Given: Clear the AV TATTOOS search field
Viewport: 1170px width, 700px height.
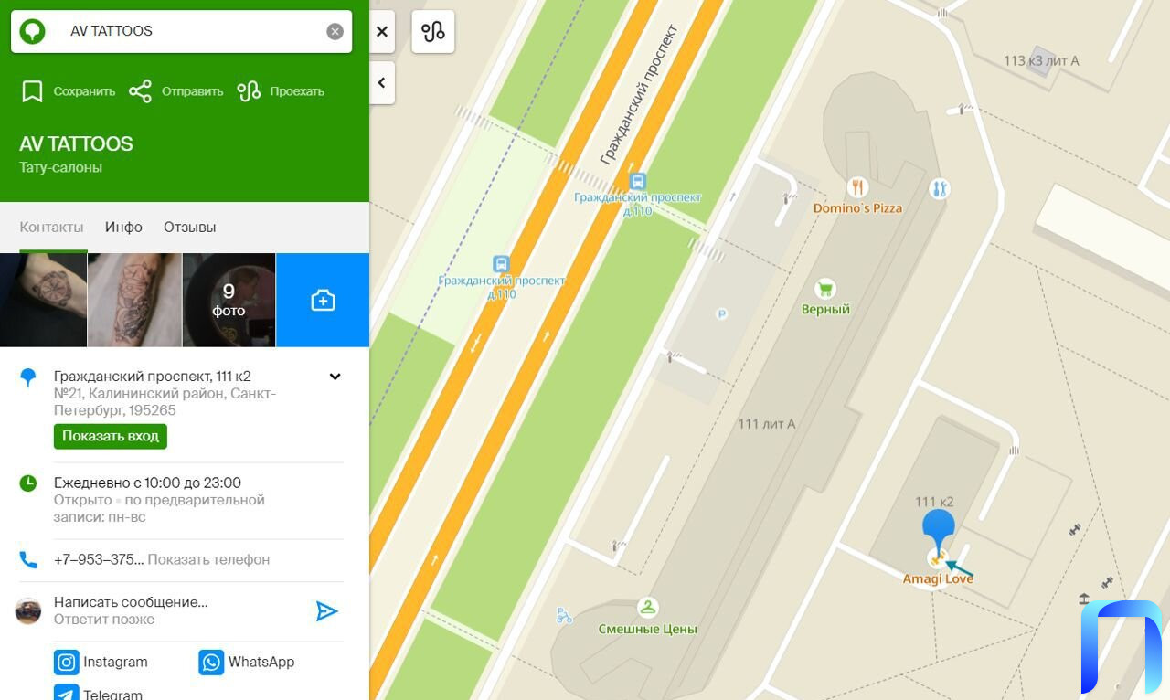Looking at the screenshot, I should pos(335,31).
